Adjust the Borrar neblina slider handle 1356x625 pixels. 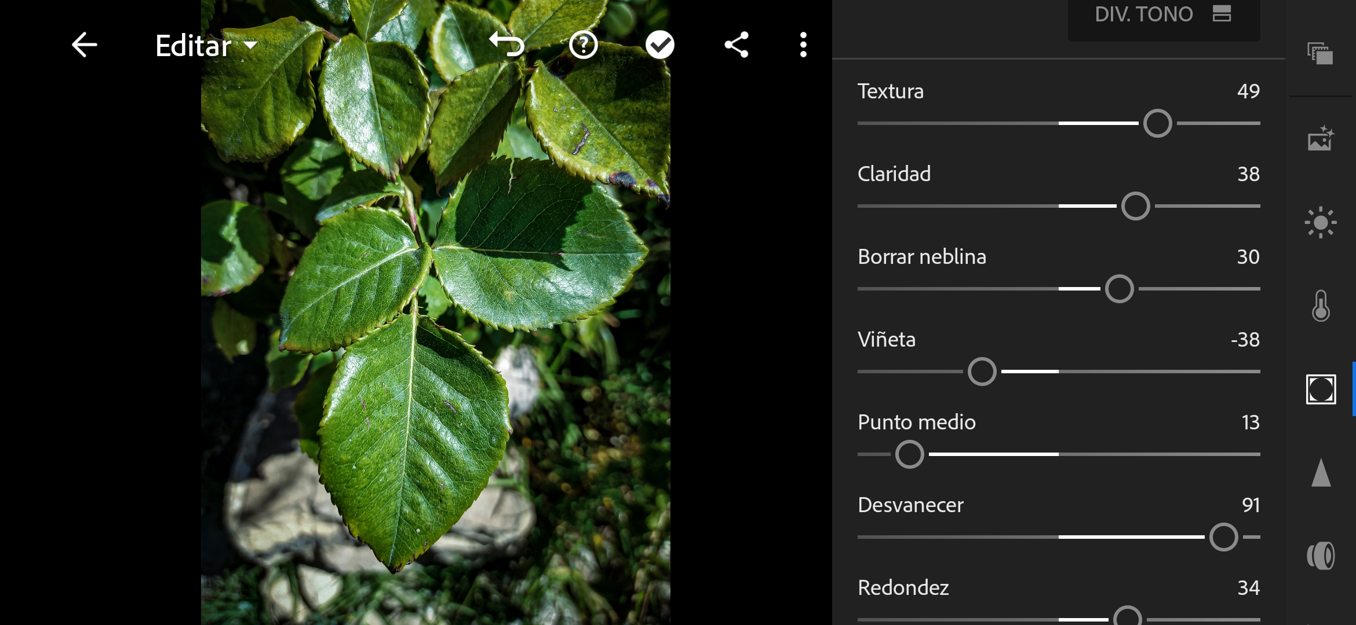[x=1120, y=289]
